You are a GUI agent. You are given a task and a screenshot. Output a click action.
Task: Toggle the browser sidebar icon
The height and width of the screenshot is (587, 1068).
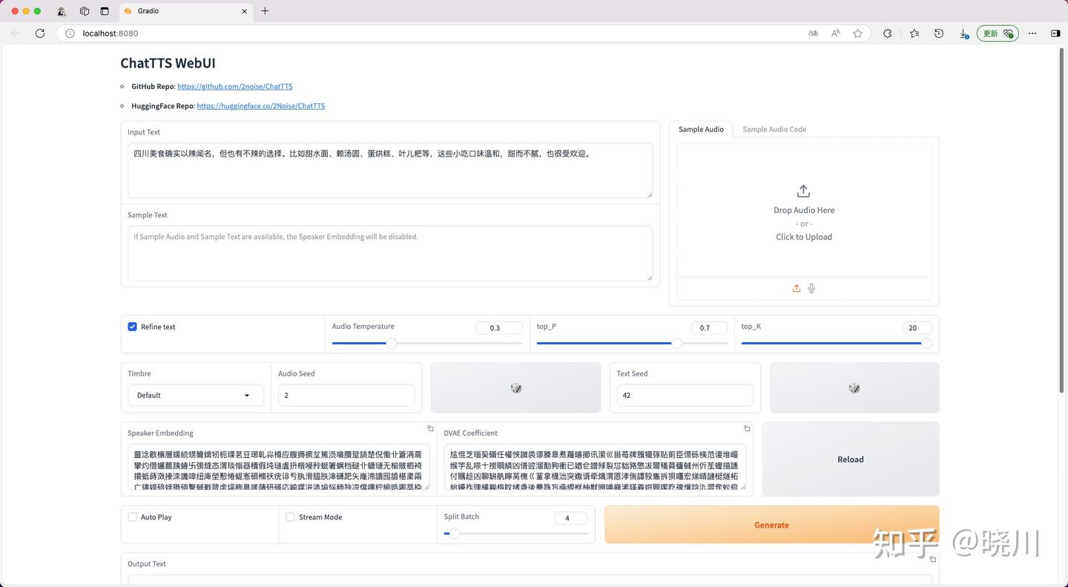[x=1055, y=33]
